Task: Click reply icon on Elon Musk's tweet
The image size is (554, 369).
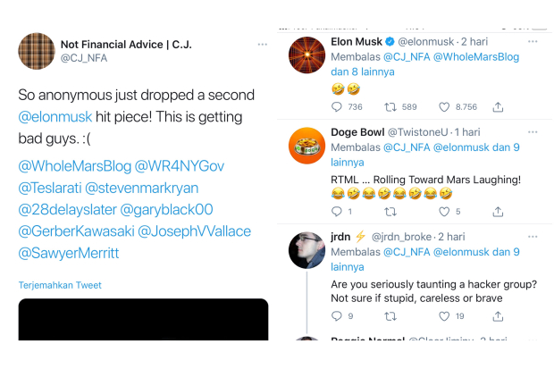Action: click(x=337, y=107)
